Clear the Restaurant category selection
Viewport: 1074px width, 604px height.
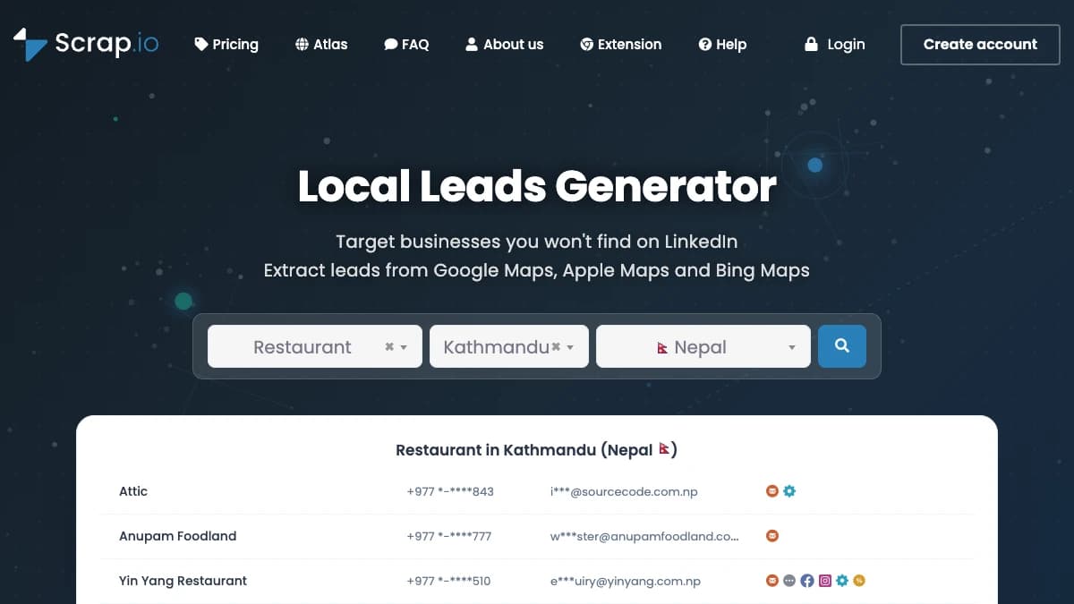389,347
